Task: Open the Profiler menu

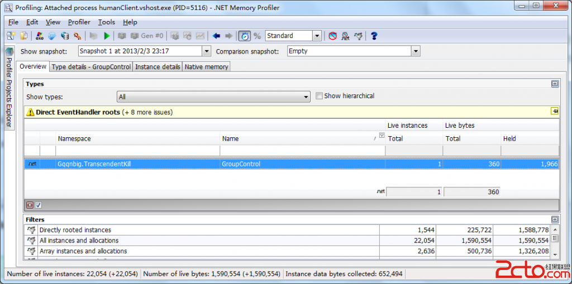Action: (79, 22)
